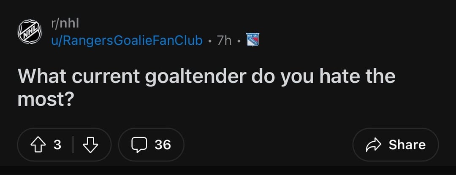Screen dimensions: 456x175
Task: Click the New York Rangers flair icon
Action: [x=252, y=40]
